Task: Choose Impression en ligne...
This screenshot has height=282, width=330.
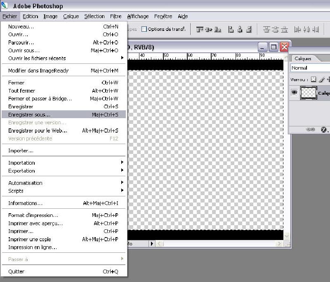Action: point(64,247)
